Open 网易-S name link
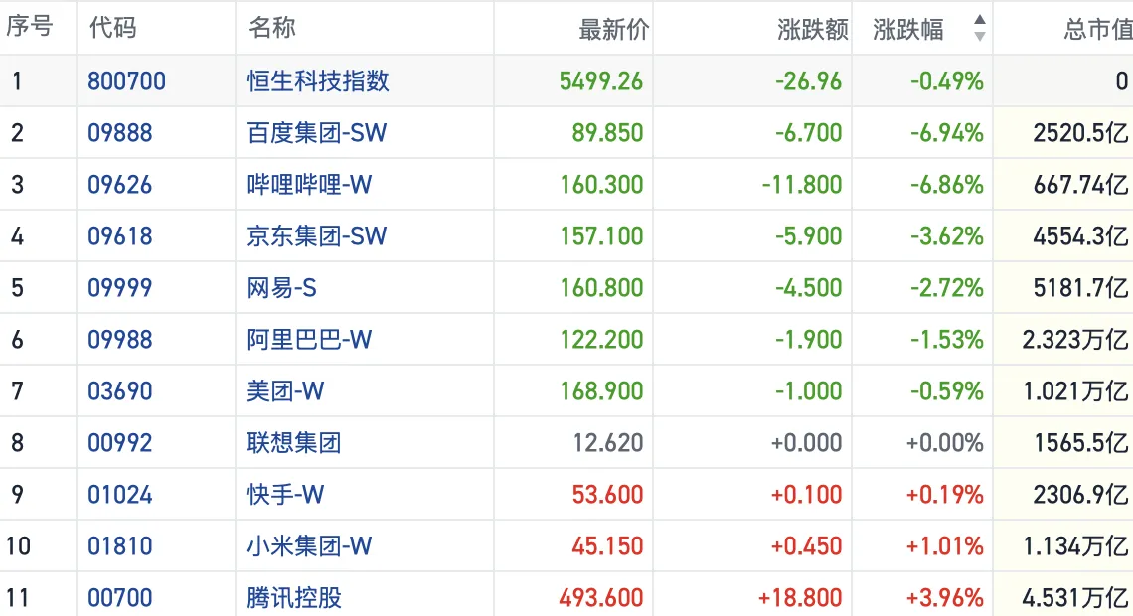Viewport: 1133px width, 616px height. [282, 288]
